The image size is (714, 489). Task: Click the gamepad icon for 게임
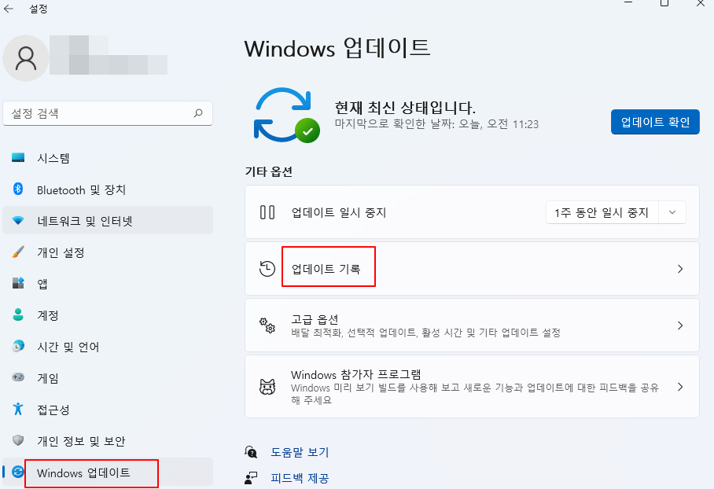[18, 377]
